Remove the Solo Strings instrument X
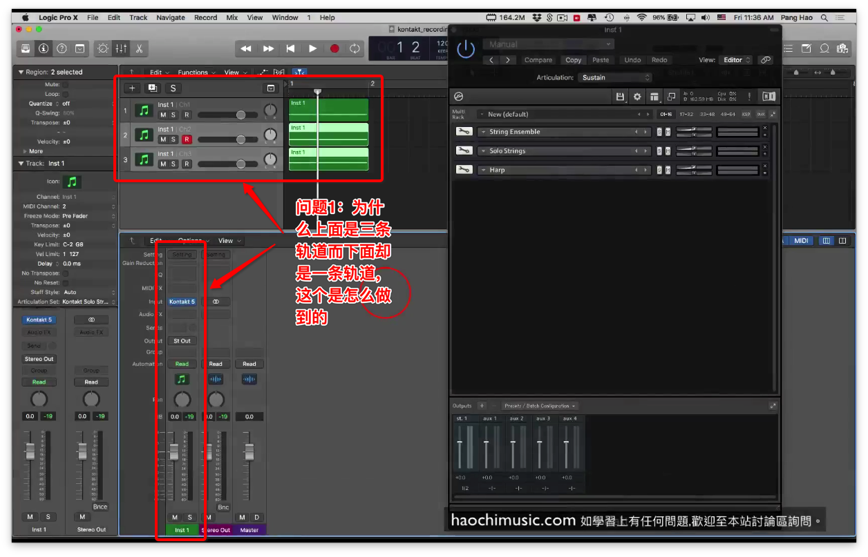 tap(765, 148)
